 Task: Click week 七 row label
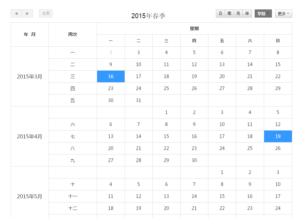[x=72, y=136]
